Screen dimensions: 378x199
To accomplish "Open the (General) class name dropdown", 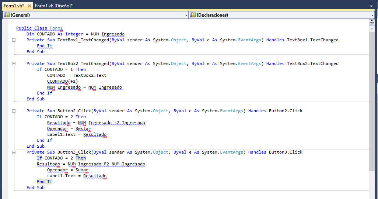I will point(95,15).
